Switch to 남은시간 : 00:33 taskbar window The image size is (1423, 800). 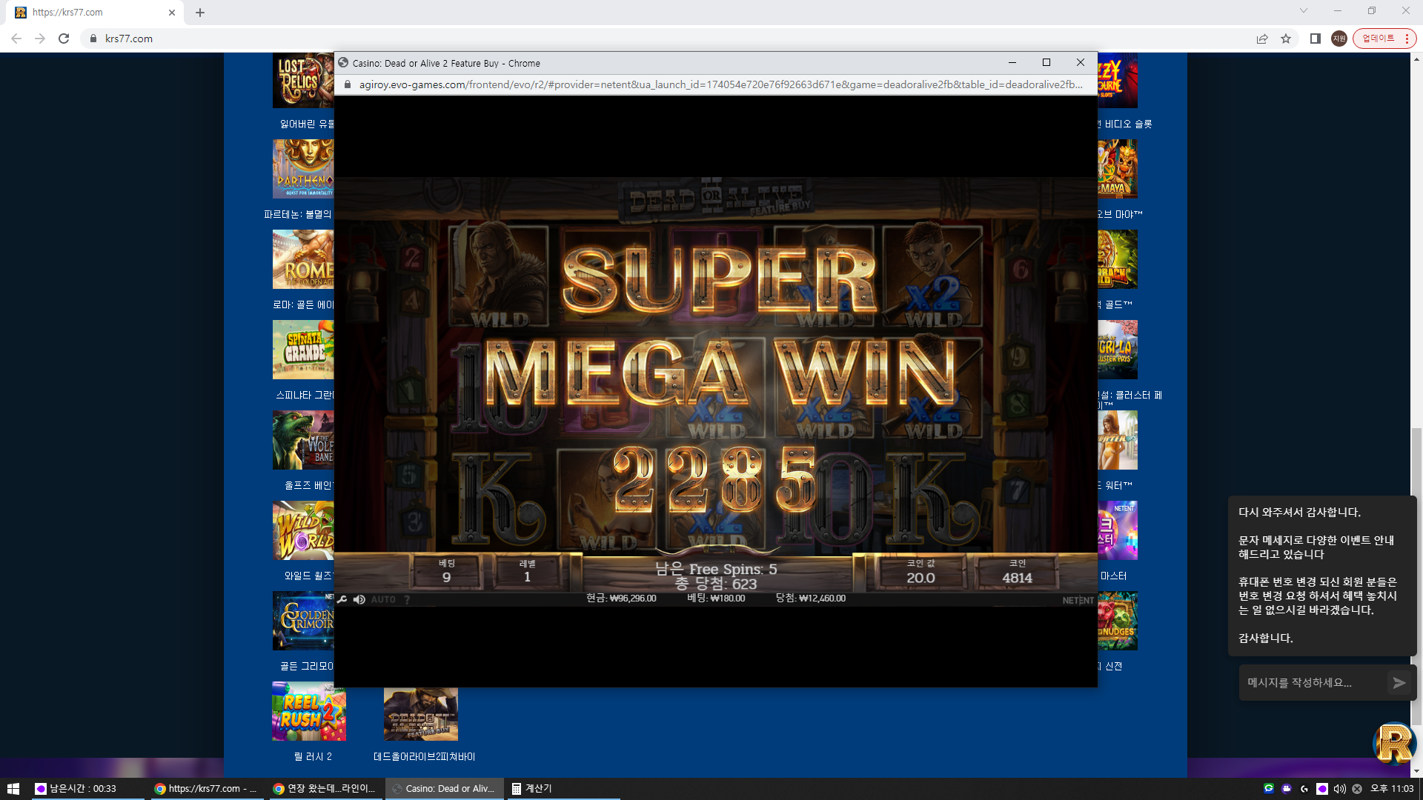click(88, 789)
